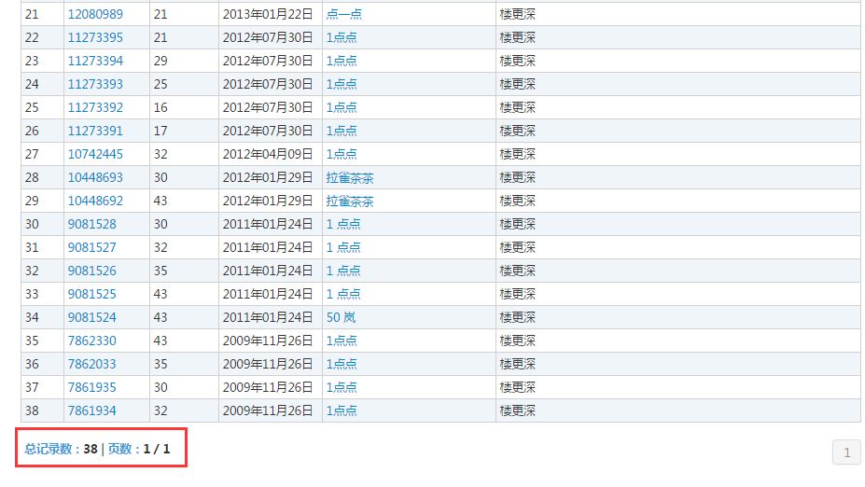Select class number 16 in row 25

pos(160,107)
